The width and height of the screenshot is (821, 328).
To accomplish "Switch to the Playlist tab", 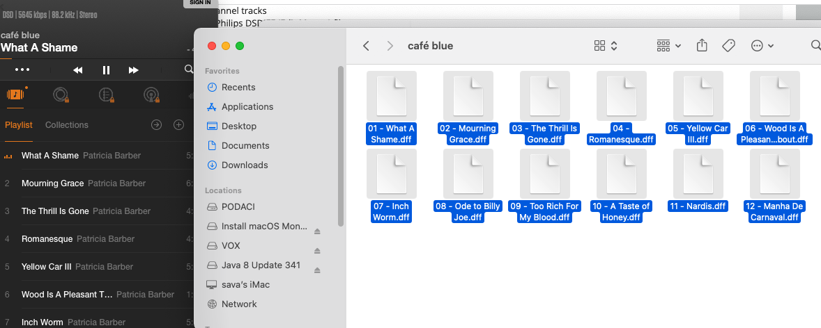I will click(19, 125).
